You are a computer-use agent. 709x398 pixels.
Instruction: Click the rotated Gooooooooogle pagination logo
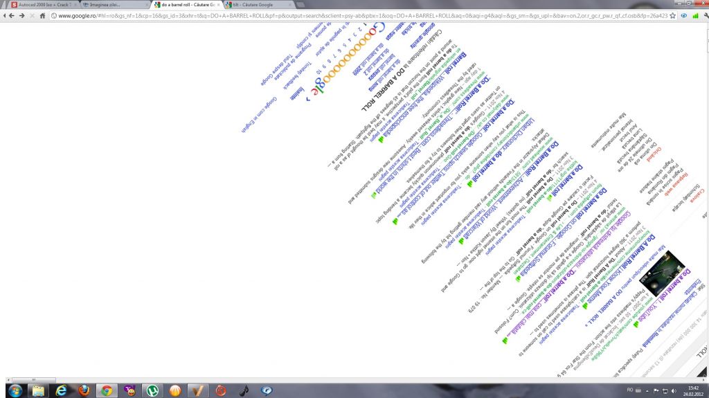pyautogui.click(x=347, y=60)
